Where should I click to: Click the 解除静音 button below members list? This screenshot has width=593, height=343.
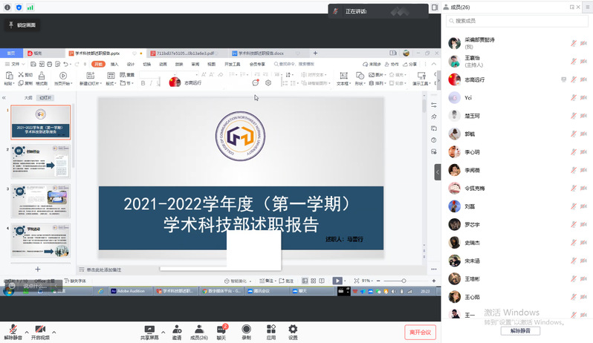click(525, 331)
